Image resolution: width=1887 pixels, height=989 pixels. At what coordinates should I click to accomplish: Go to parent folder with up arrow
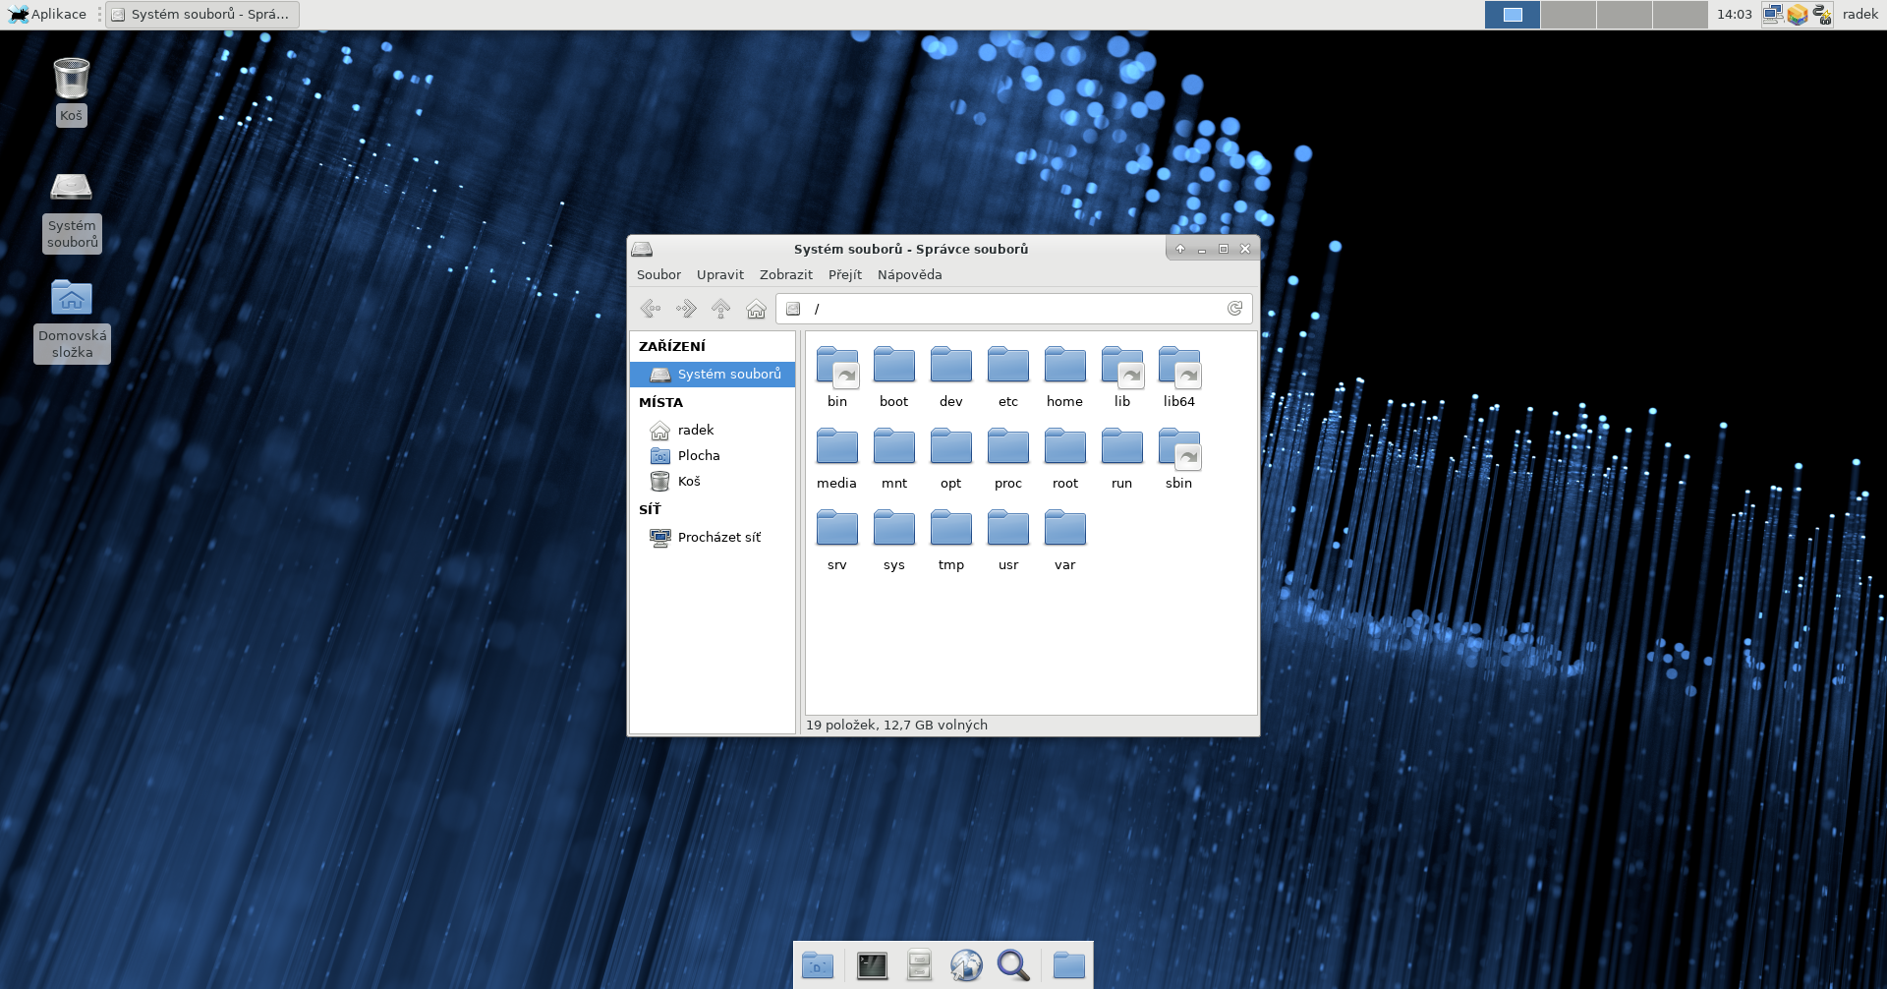(720, 309)
